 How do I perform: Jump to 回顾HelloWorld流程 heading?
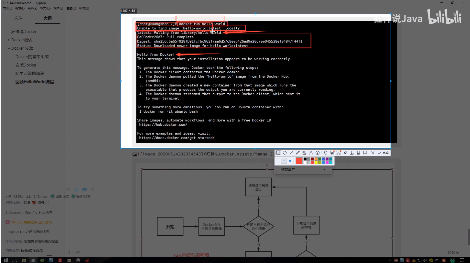click(x=35, y=82)
